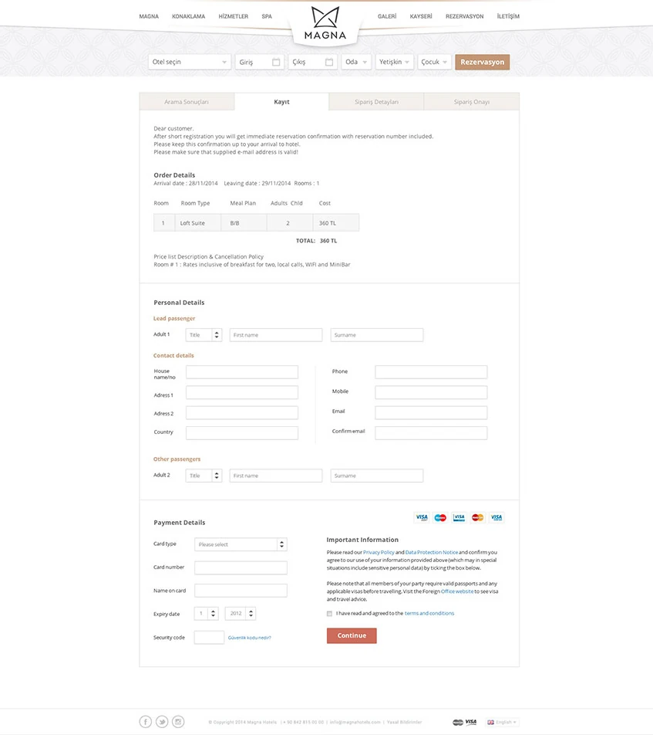Click the red Continue button
The width and height of the screenshot is (653, 735).
[352, 635]
